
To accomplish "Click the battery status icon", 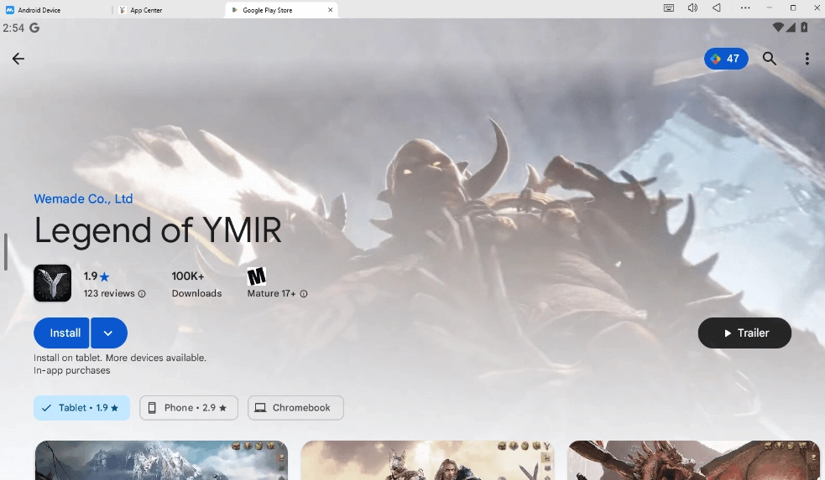I will 804,28.
